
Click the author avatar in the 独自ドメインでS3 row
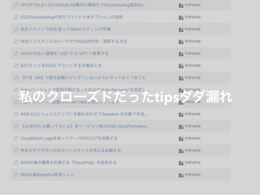tap(181, 29)
